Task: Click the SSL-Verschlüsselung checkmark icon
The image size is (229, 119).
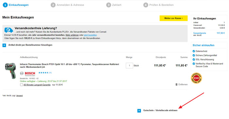Action: pyautogui.click(x=194, y=59)
